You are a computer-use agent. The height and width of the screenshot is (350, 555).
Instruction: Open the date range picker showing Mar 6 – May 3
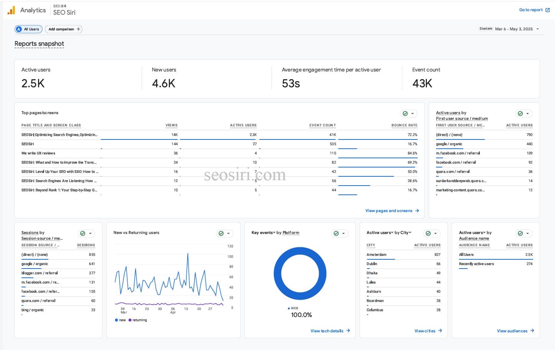[516, 28]
